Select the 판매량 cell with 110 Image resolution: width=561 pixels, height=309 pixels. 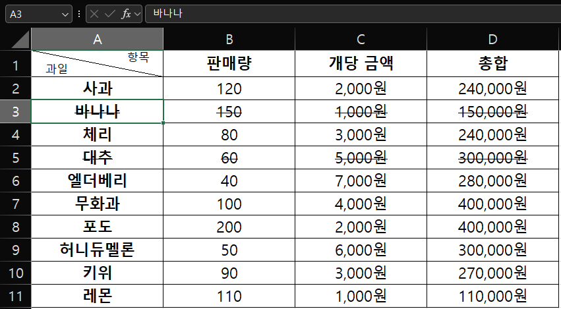point(229,296)
